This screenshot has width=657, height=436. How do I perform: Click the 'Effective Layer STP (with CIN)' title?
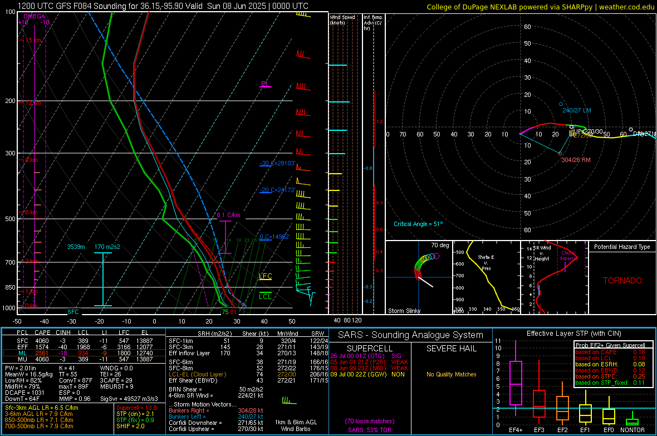[574, 334]
